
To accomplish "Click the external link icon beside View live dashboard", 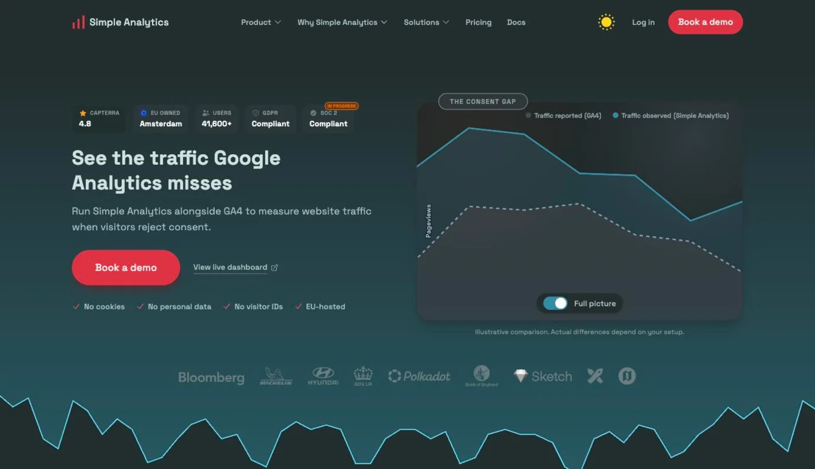I will [274, 268].
